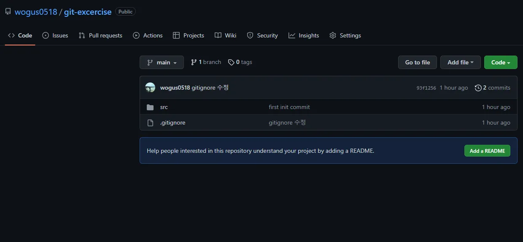Open commit message in .gitignore row
This screenshot has width=523, height=242.
pos(287,122)
